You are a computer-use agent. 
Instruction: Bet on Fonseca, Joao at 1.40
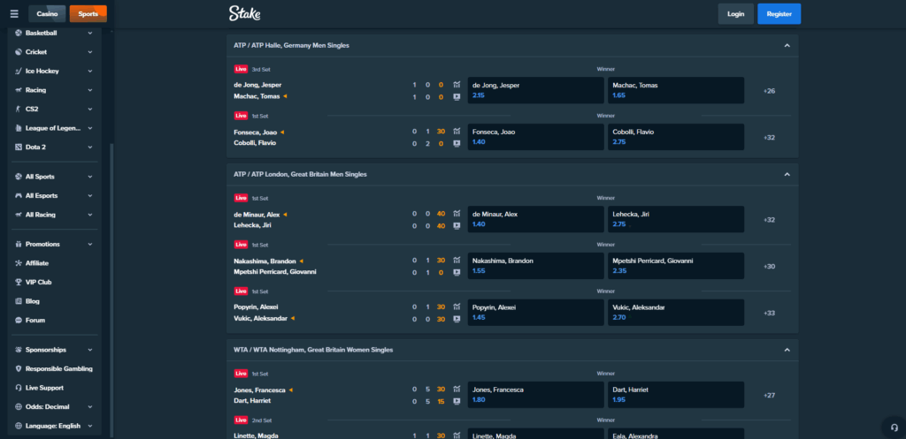pyautogui.click(x=535, y=137)
